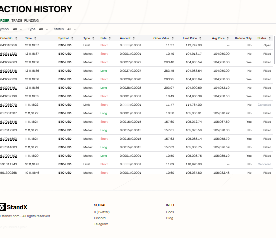Screen dimensions: 276x238
Task: Open X (Twitter) social link
Action: coord(102,212)
